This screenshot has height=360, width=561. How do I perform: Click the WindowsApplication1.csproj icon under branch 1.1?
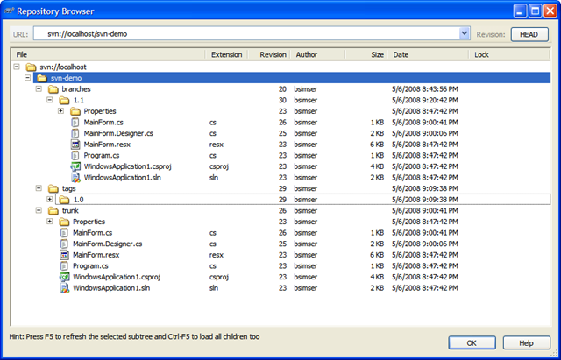tap(75, 166)
